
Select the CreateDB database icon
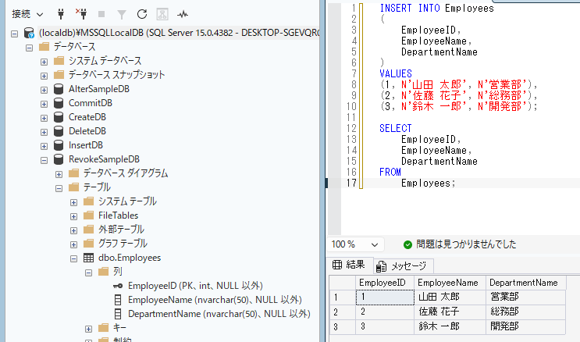point(59,117)
